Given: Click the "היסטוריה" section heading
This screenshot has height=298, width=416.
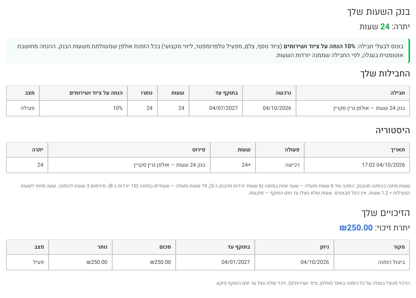Looking at the screenshot, I should point(393,130).
